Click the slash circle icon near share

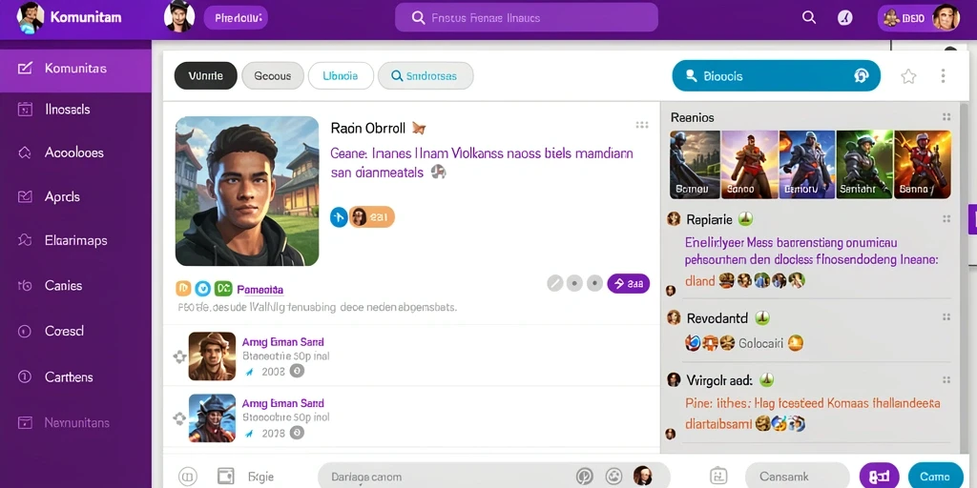click(x=555, y=284)
